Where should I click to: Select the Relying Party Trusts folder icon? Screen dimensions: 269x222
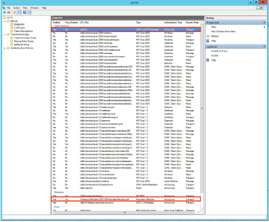tap(12, 41)
